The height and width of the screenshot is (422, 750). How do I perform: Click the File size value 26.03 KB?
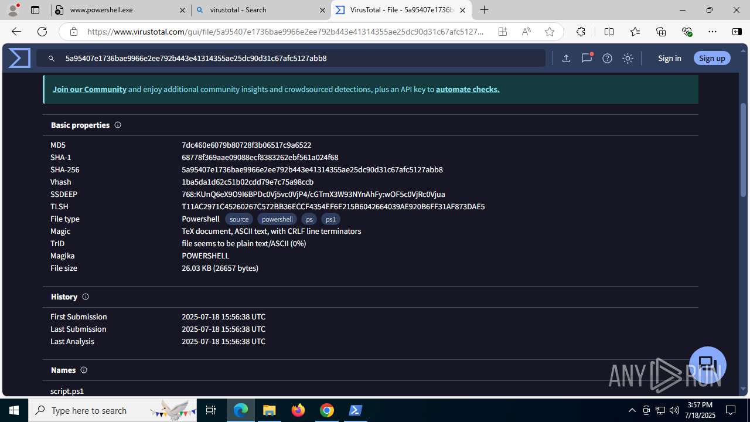(x=220, y=268)
